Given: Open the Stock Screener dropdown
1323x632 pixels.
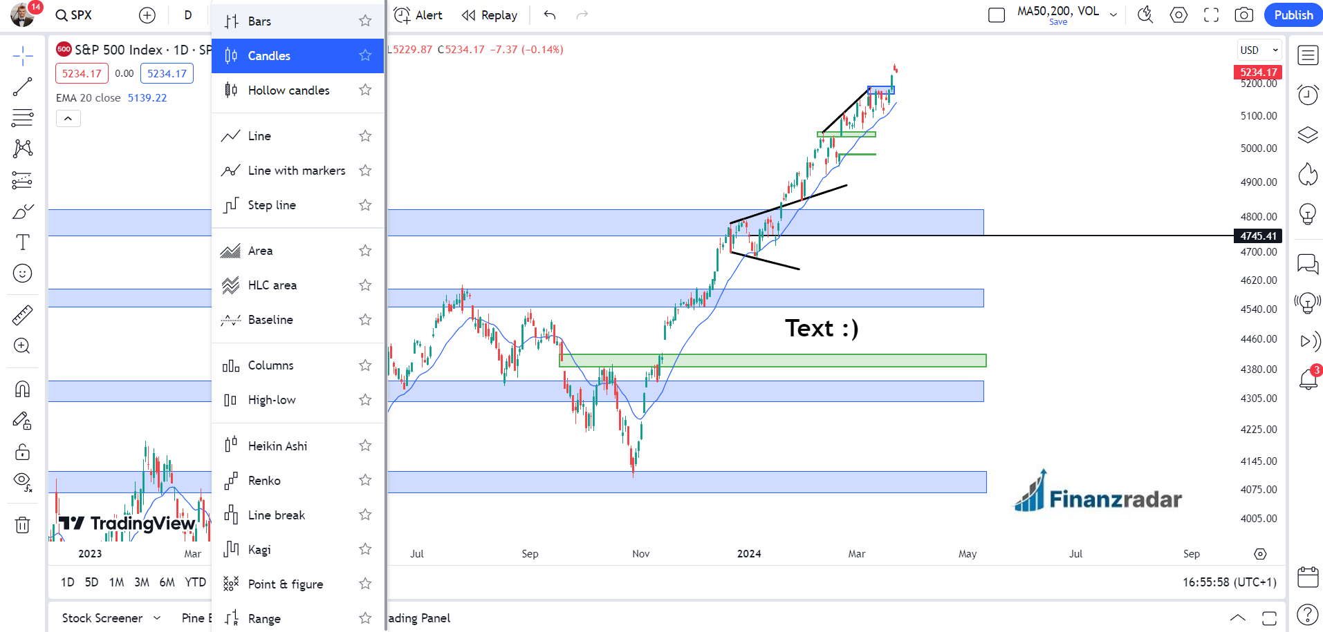Looking at the screenshot, I should pos(111,617).
